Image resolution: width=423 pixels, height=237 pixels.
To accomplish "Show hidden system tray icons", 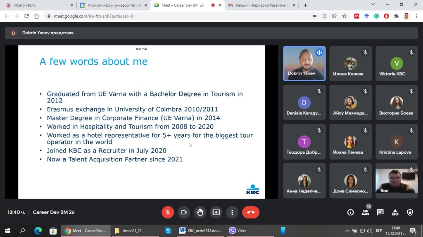I will tap(347, 231).
